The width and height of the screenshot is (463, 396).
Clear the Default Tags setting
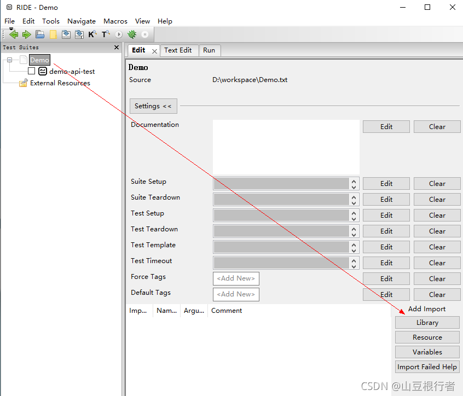437,294
